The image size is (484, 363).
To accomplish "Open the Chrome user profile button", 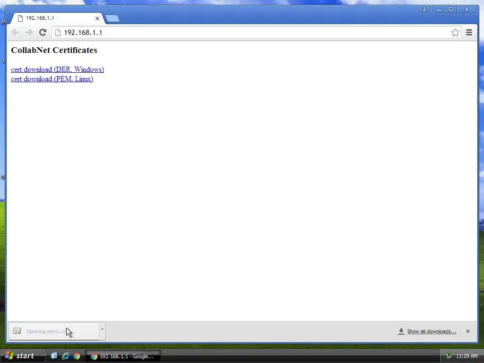I will click(424, 9).
